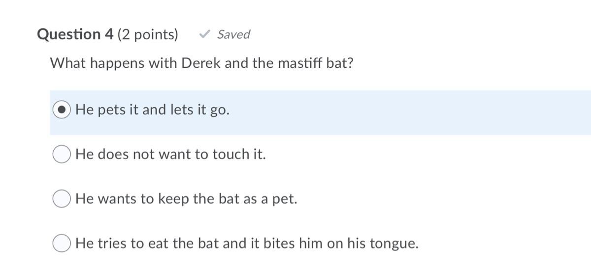Select the "He pets it and lets it go" radio button

[x=62, y=110]
